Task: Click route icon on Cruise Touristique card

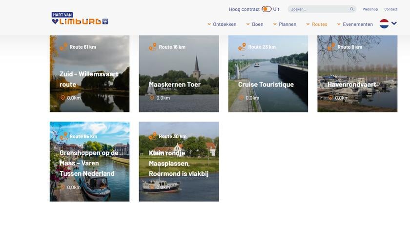Action: [x=242, y=47]
